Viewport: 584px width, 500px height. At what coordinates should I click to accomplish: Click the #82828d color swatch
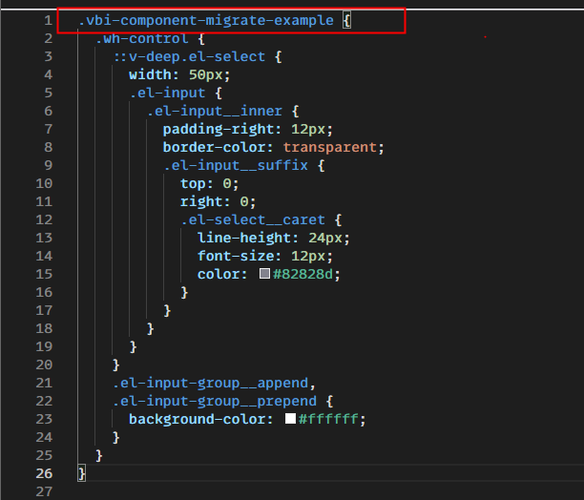(264, 274)
